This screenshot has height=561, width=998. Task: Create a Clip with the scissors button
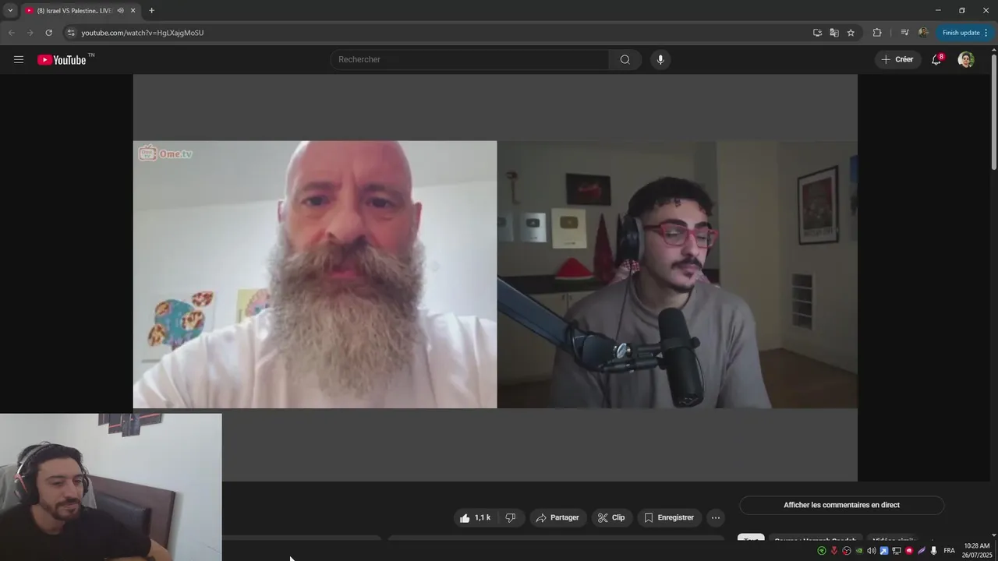coord(612,517)
